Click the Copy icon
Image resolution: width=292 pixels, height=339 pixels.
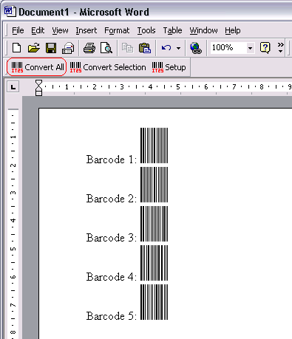[x=127, y=47]
